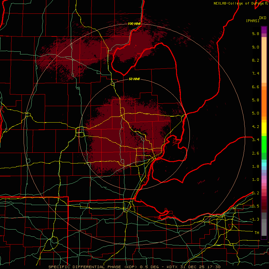Click the cyan band on the color bar
Viewport: 269px width, 269px height.
click(264, 164)
